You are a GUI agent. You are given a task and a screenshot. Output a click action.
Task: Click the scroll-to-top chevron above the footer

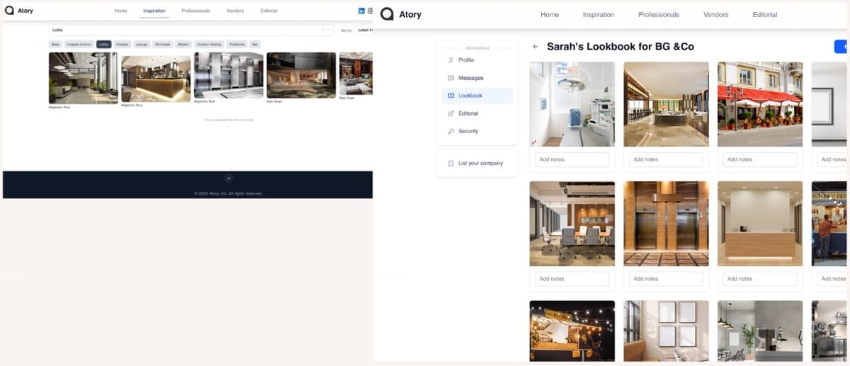[228, 179]
